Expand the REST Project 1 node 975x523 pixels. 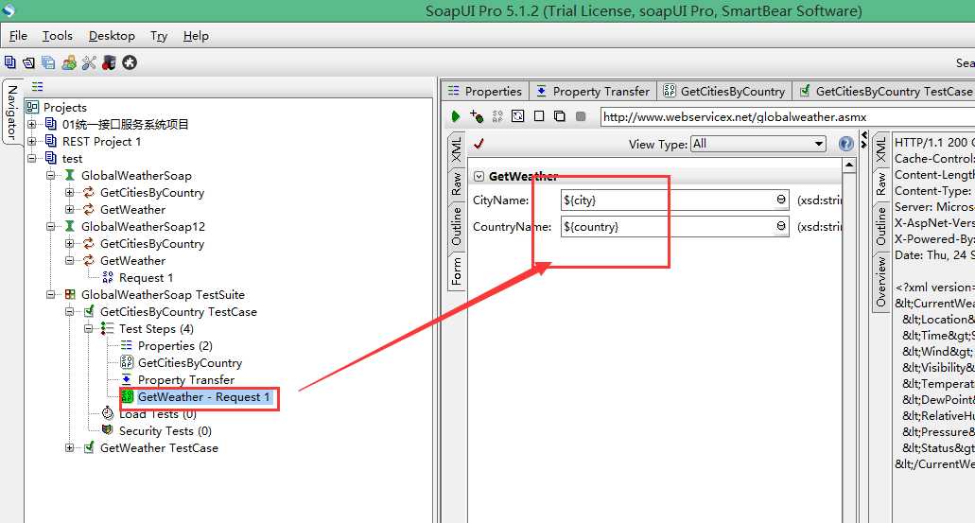[x=32, y=141]
